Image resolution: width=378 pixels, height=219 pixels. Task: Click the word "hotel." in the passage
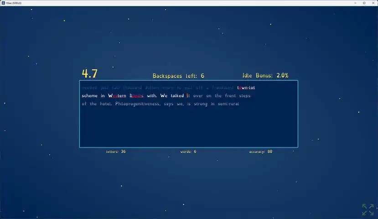pos(106,104)
